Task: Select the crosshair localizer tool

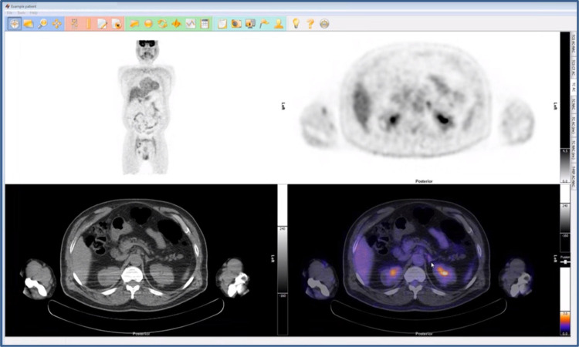Action: [15, 24]
